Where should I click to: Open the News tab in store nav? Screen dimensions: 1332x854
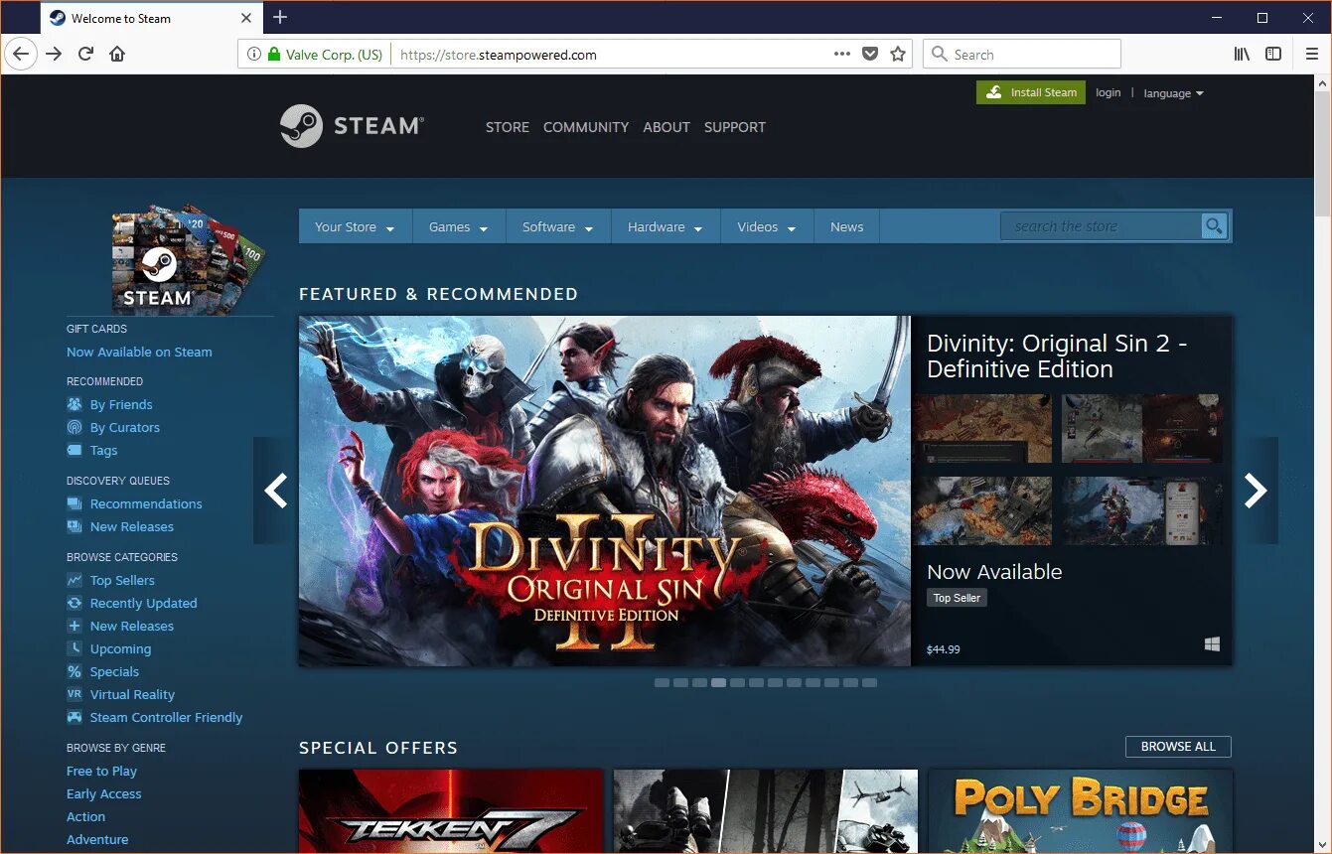click(x=847, y=226)
